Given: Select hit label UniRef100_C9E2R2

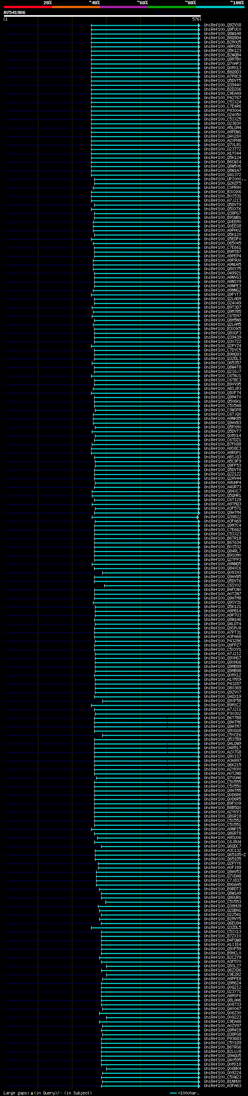Looking at the screenshot, I should (x=222, y=974).
